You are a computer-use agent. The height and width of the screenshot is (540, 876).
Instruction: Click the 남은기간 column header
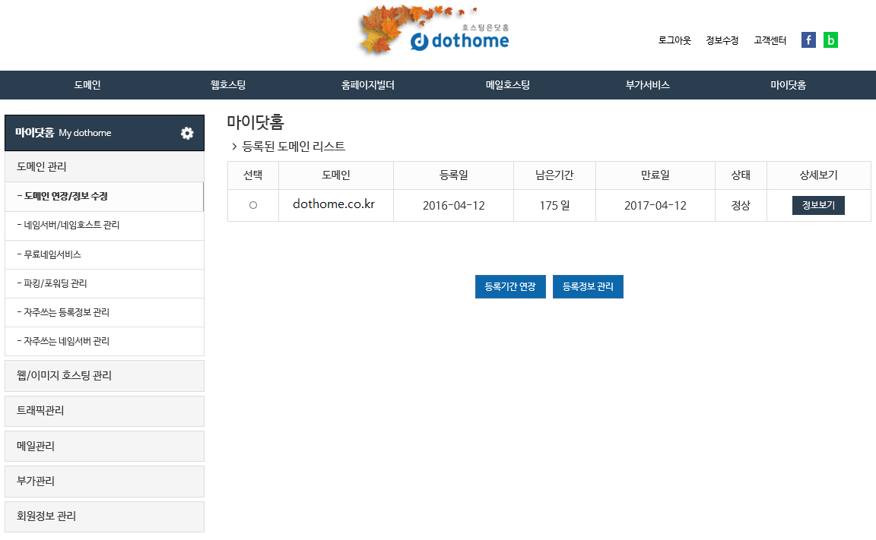(x=555, y=175)
